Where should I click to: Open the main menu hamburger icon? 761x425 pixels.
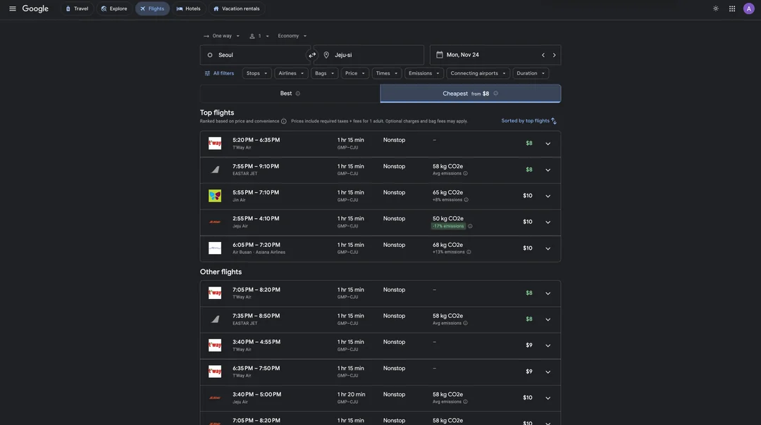(x=13, y=8)
